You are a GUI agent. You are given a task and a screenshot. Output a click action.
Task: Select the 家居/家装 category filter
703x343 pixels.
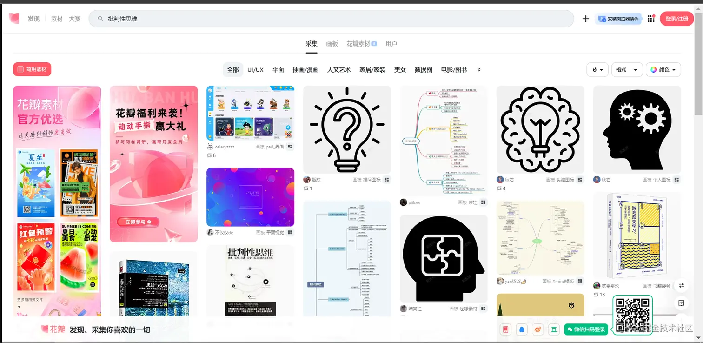pyautogui.click(x=372, y=70)
